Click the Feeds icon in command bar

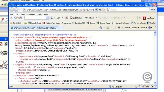[x=108, y=28]
